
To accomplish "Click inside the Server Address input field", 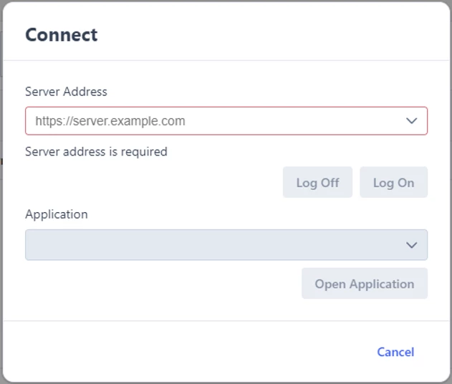I will (226, 121).
